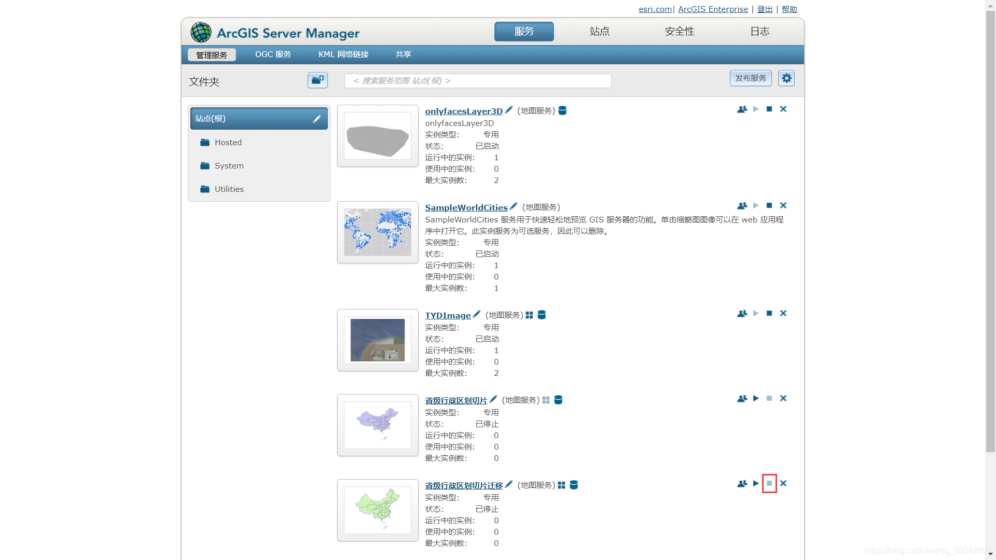Open the settings gear next to 发布服务

coord(786,78)
